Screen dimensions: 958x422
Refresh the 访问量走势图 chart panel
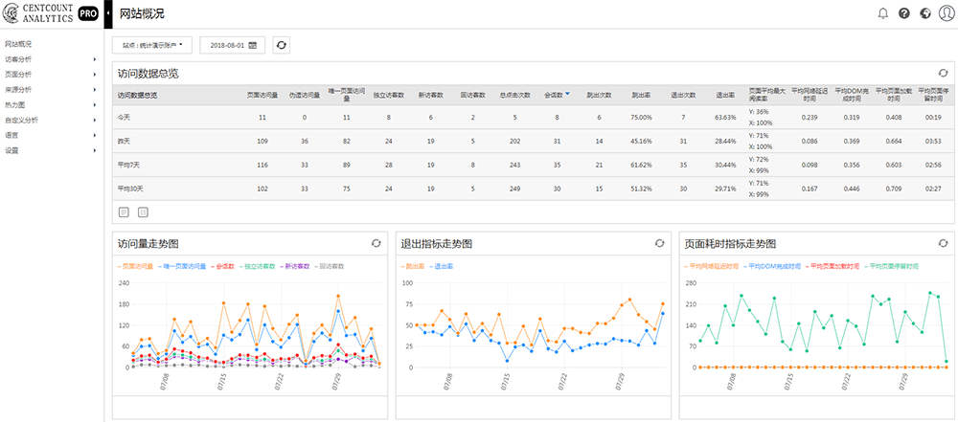pos(376,243)
